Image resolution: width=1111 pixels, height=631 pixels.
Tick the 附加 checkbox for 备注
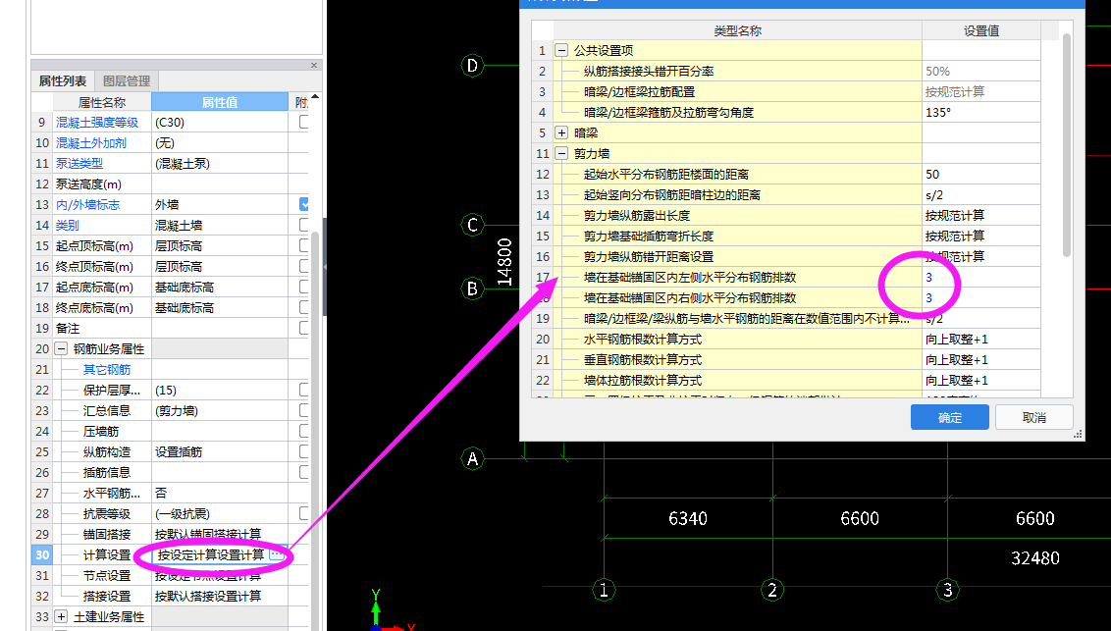point(304,328)
